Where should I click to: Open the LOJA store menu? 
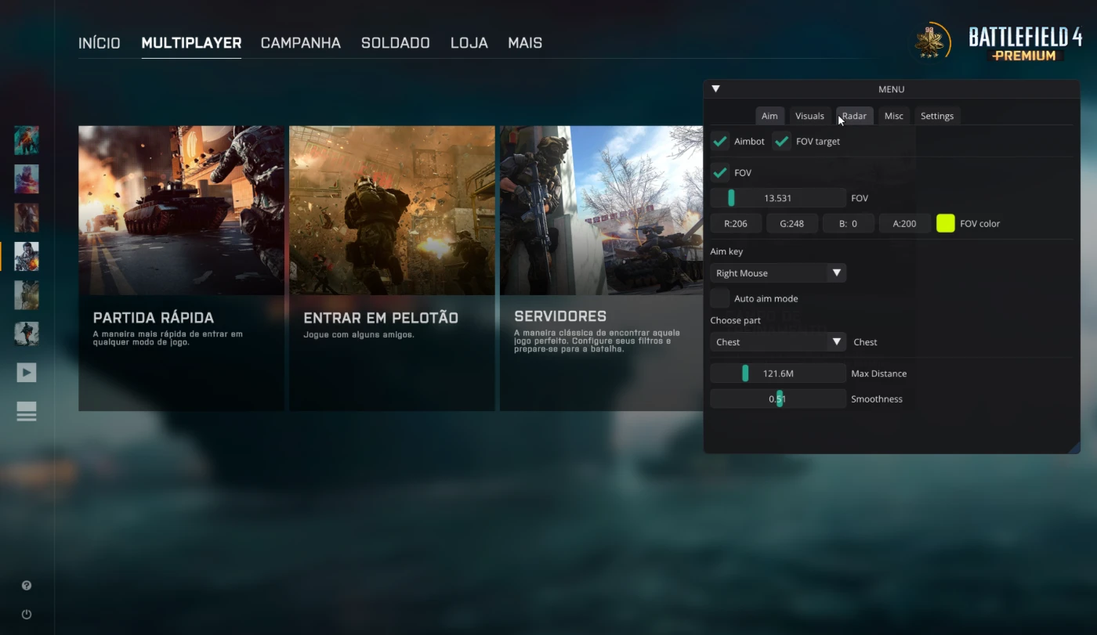click(x=469, y=43)
